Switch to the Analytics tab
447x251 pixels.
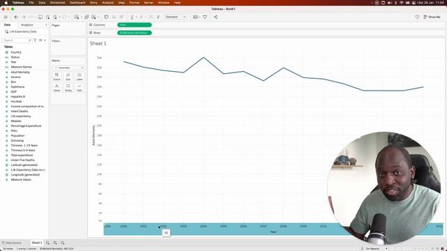(27, 25)
